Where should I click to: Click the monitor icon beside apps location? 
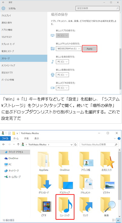click(53, 35)
